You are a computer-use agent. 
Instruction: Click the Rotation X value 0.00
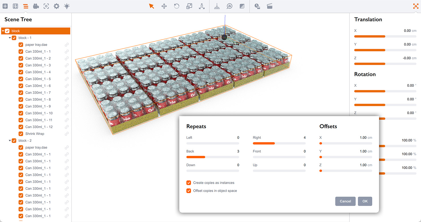(410, 85)
